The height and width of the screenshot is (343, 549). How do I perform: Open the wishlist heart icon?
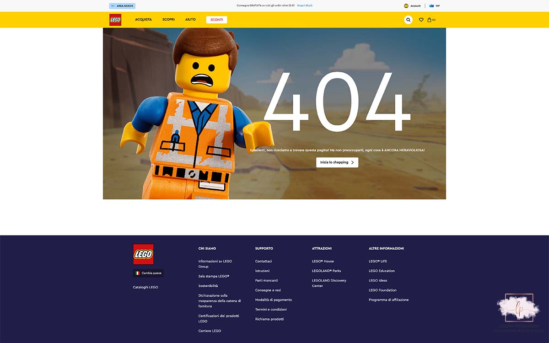pos(421,20)
